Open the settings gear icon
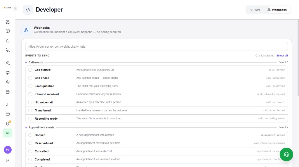Viewport: 299px width, 167px height. [8, 124]
